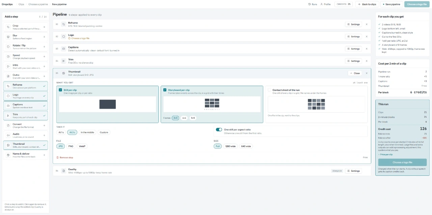Select the PNG file format
Image resolution: width=432 pixels, height=215 pixels.
71,146
